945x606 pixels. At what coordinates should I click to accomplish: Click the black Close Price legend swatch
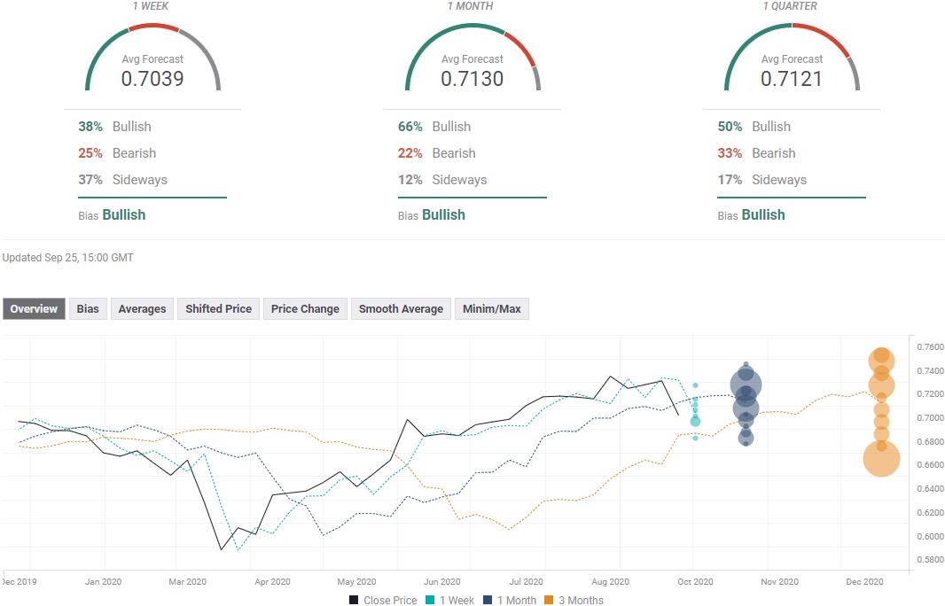coord(354,600)
